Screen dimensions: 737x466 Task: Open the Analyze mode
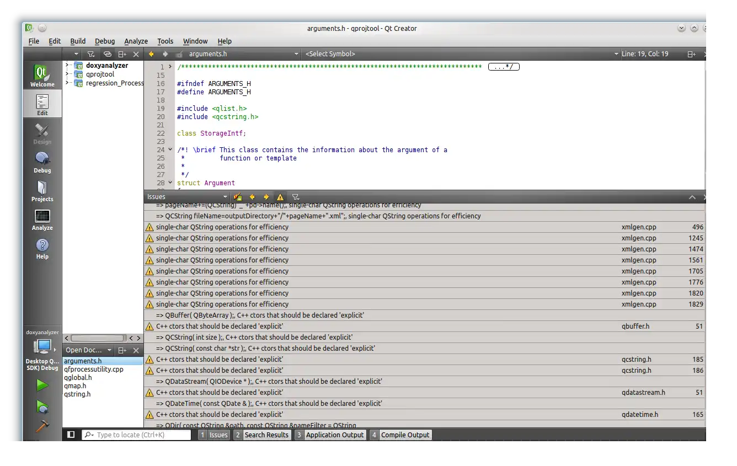pos(42,219)
